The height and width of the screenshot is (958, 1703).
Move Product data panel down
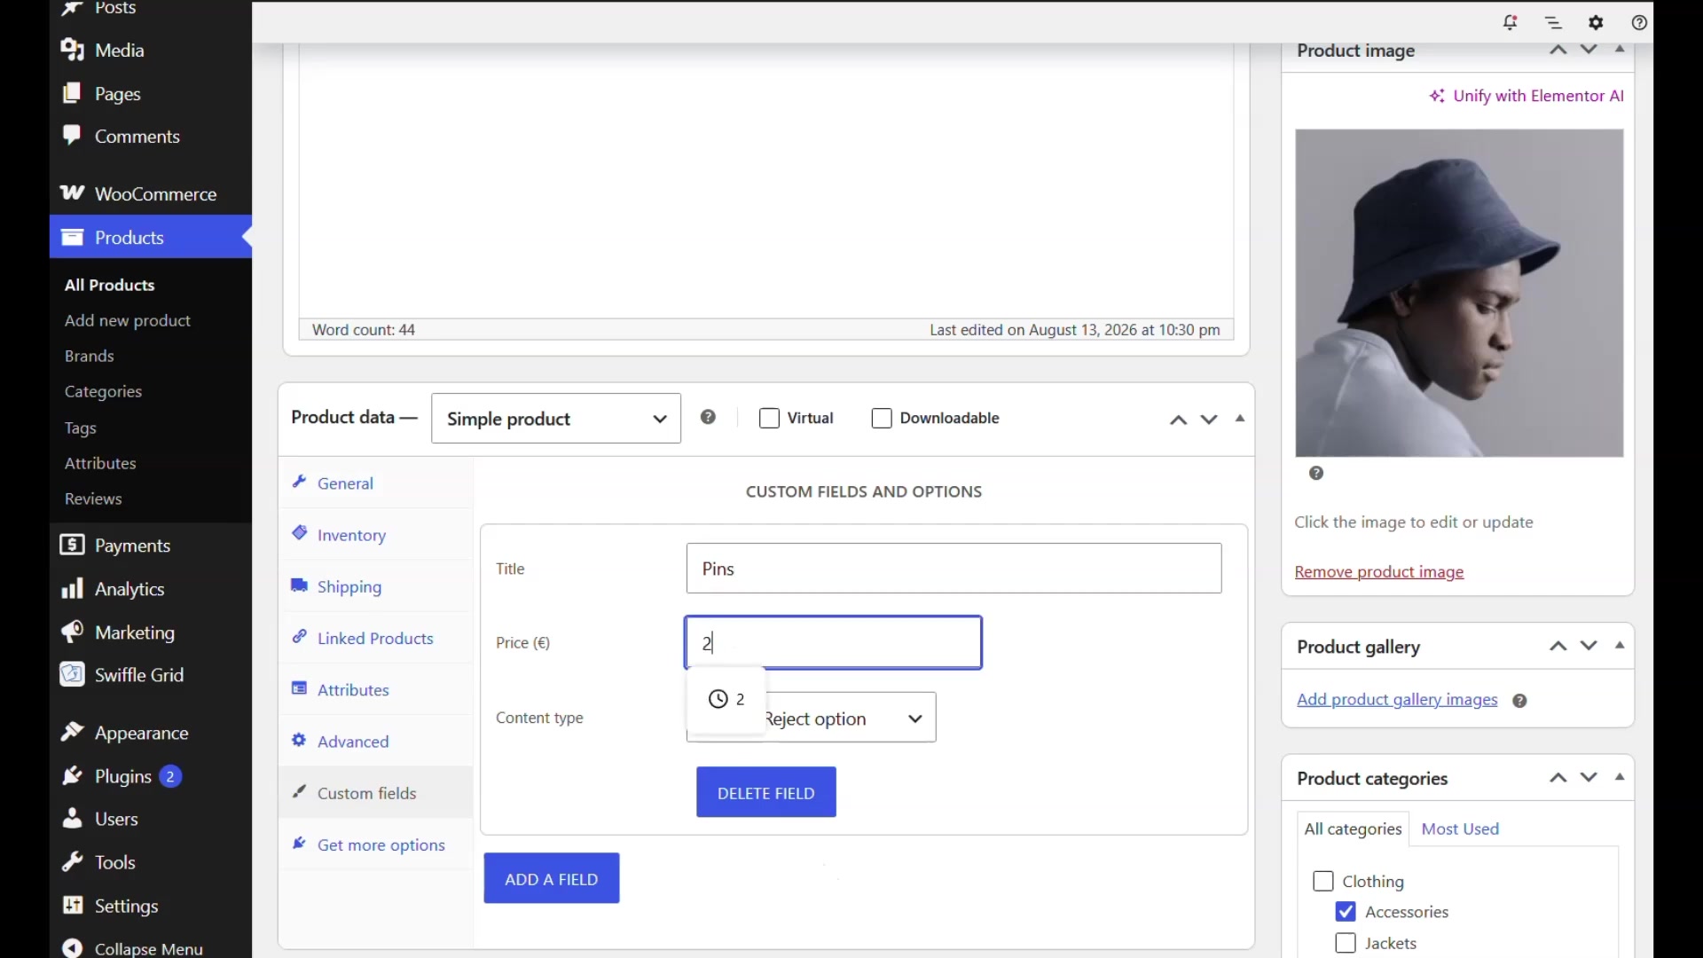click(1209, 420)
